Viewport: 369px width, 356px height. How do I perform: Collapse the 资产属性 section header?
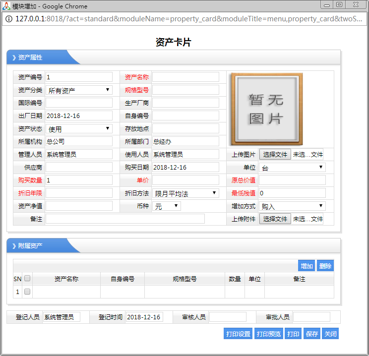coord(30,58)
